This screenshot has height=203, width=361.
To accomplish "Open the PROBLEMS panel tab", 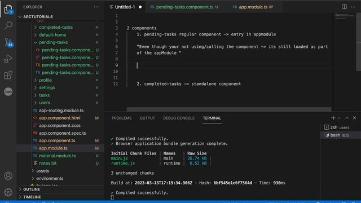I will pos(122,118).
